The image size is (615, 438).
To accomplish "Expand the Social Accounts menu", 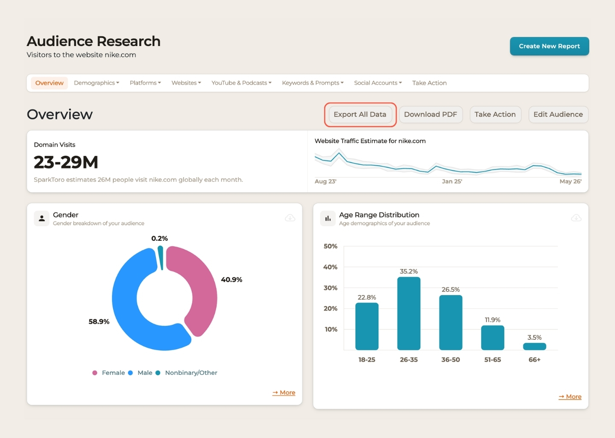I will [x=378, y=83].
